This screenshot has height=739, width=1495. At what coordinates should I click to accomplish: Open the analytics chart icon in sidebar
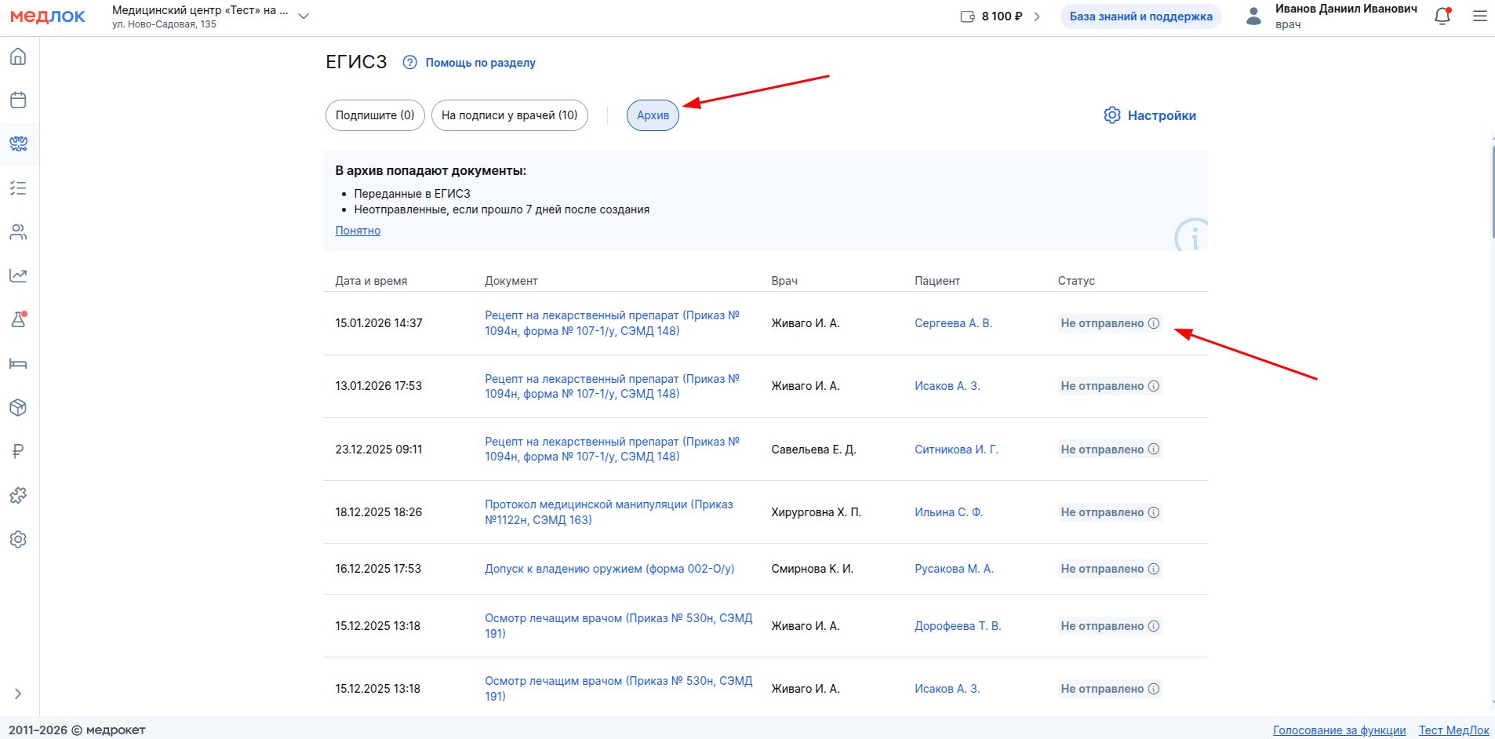point(18,276)
